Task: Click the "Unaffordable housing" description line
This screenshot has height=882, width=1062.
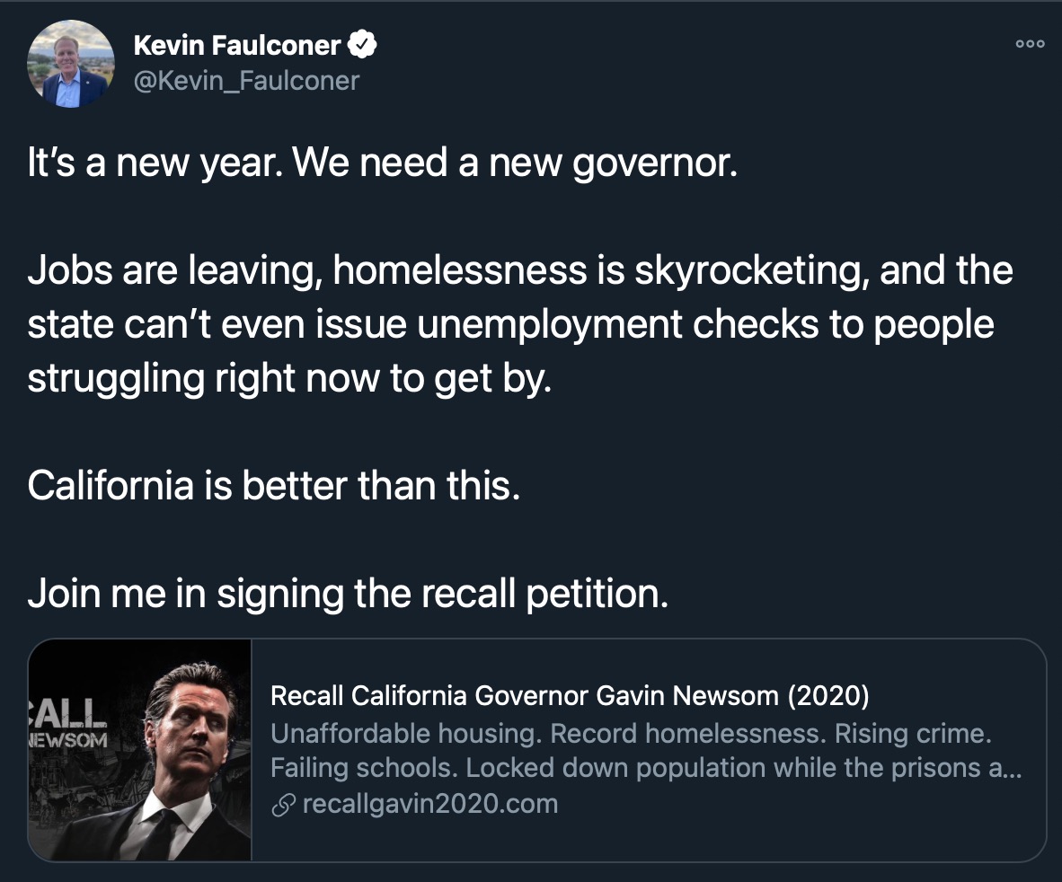Action: click(632, 733)
